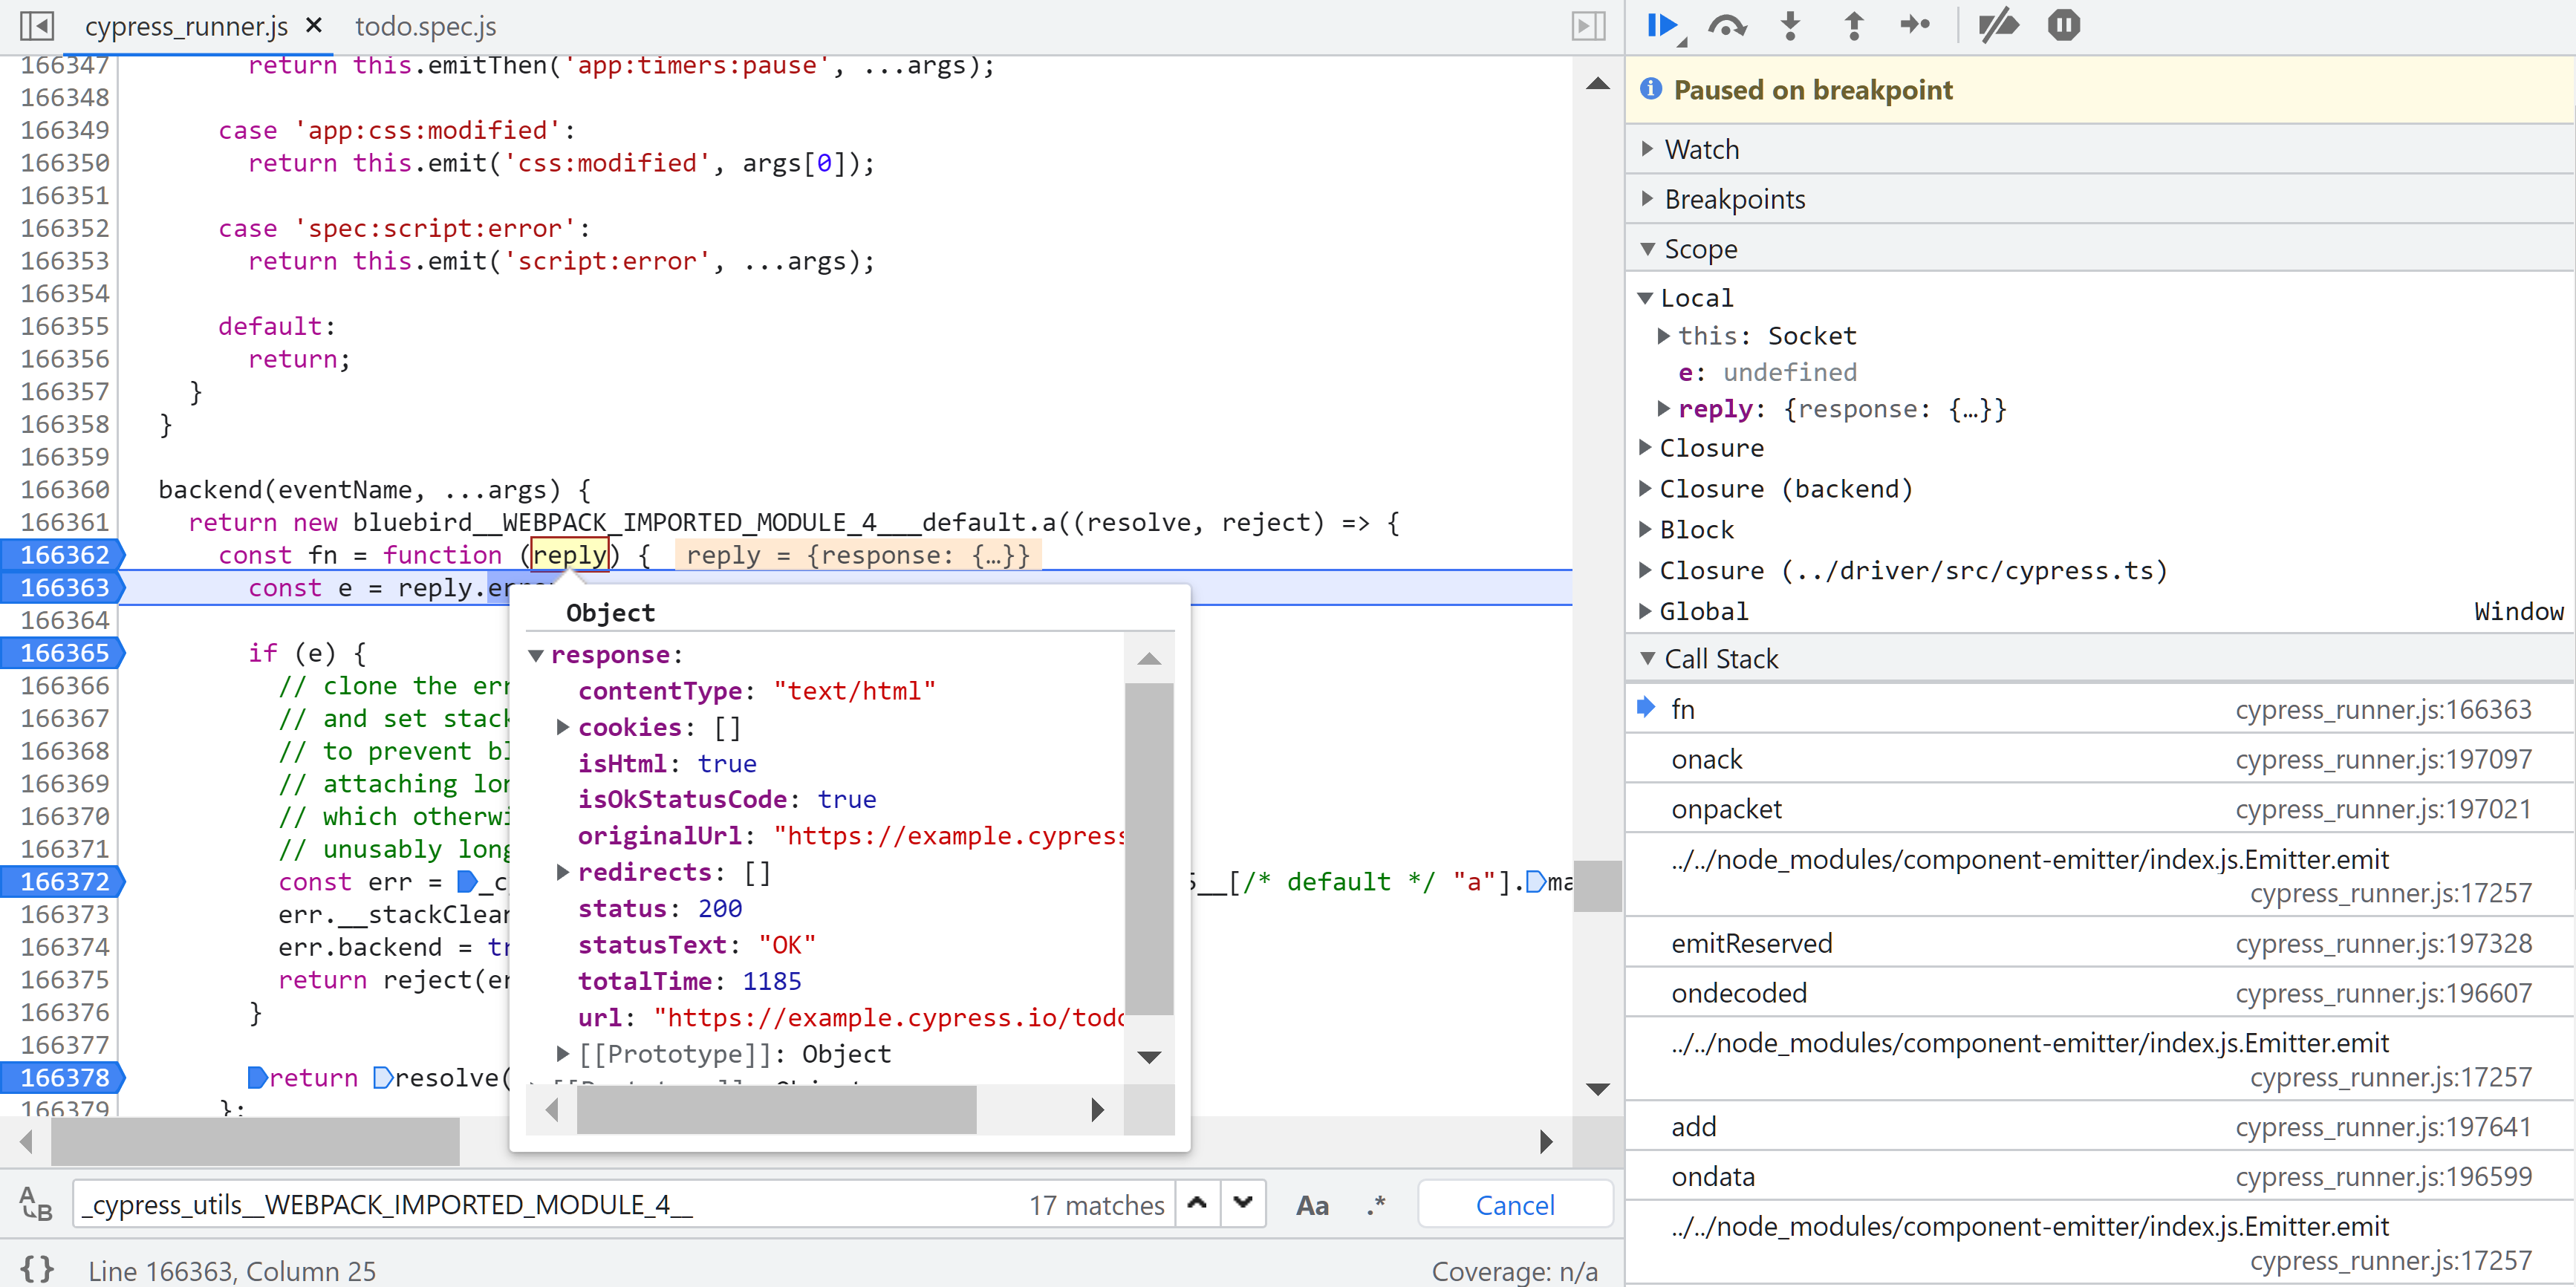Toggle pause on exceptions
2576x1287 pixels.
click(2063, 25)
